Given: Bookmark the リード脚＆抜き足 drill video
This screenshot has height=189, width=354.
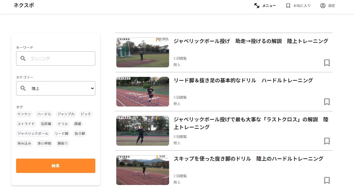Looking at the screenshot, I should [327, 102].
